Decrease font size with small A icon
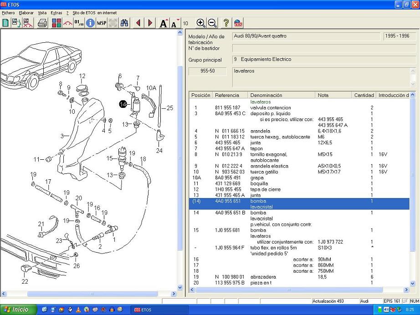Screen dimensions: 420x315 (x=174, y=24)
